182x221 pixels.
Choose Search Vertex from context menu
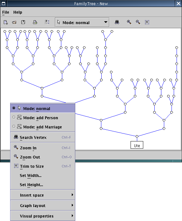click(x=43, y=137)
